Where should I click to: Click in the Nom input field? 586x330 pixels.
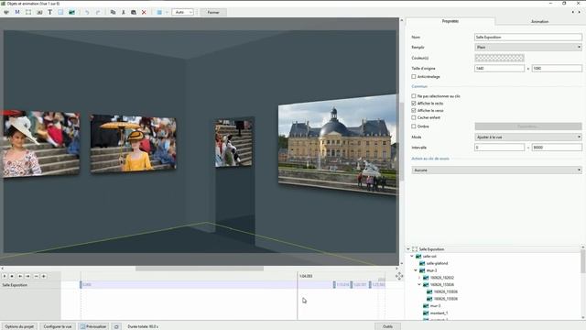click(x=528, y=37)
